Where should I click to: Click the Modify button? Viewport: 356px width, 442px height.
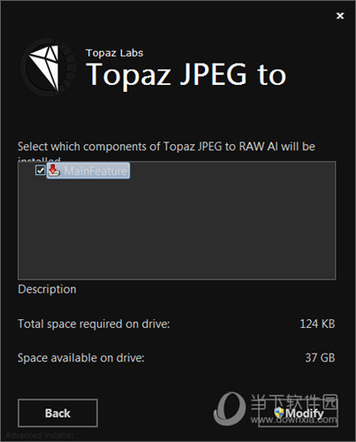point(298,413)
